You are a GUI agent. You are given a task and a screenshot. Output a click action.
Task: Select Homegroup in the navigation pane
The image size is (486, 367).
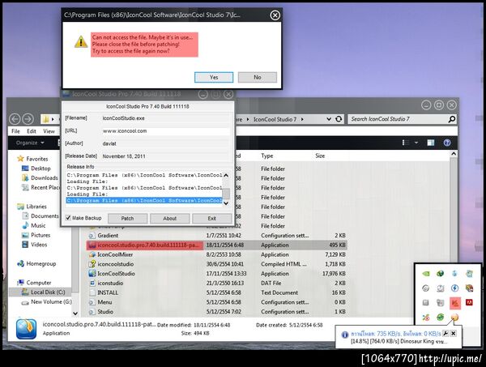tap(36, 264)
